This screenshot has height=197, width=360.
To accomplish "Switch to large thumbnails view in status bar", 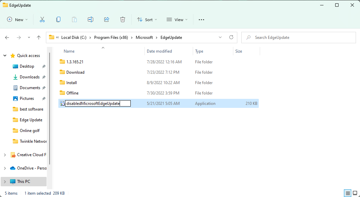I will pos(355,193).
